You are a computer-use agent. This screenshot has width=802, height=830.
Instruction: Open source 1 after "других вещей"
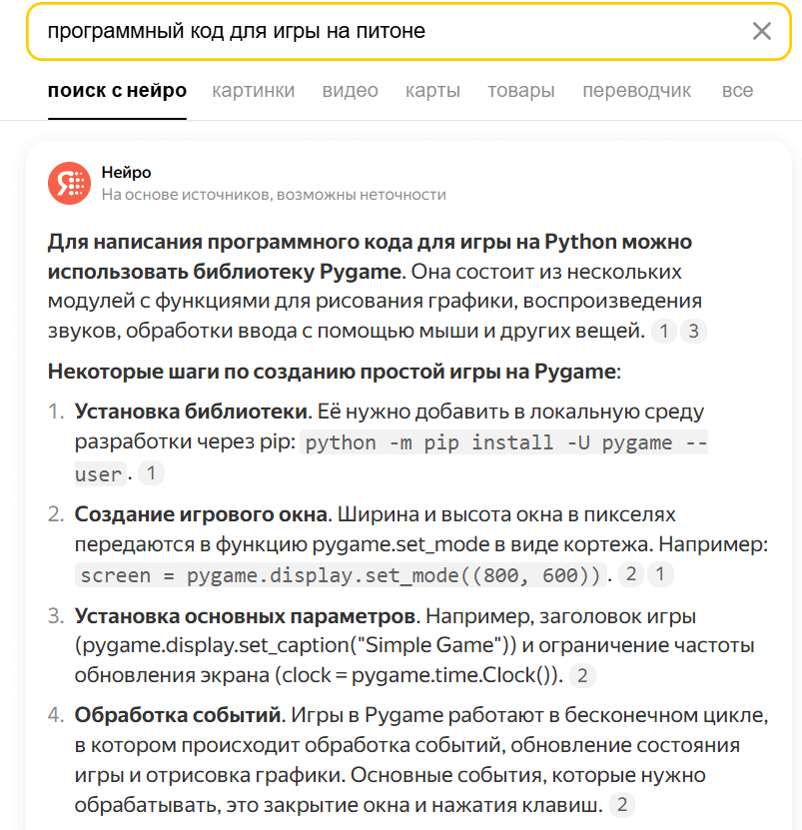(x=663, y=333)
